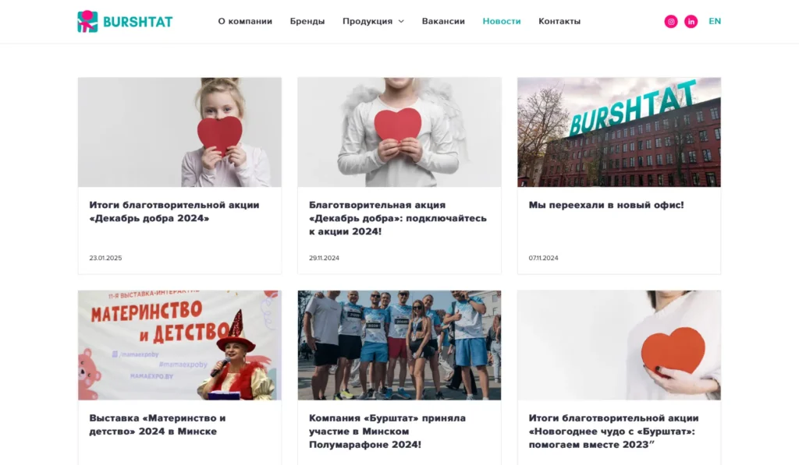Click the Minsk half marathon group photo
799x465 pixels.
(x=399, y=346)
